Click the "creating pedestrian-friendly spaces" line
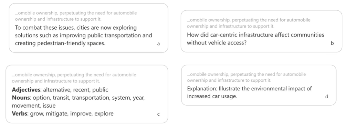The width and height of the screenshot is (347, 128). pyautogui.click(x=60, y=43)
